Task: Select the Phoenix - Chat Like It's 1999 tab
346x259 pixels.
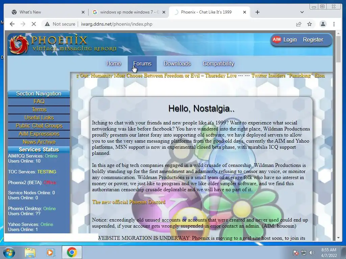Action: (209, 12)
